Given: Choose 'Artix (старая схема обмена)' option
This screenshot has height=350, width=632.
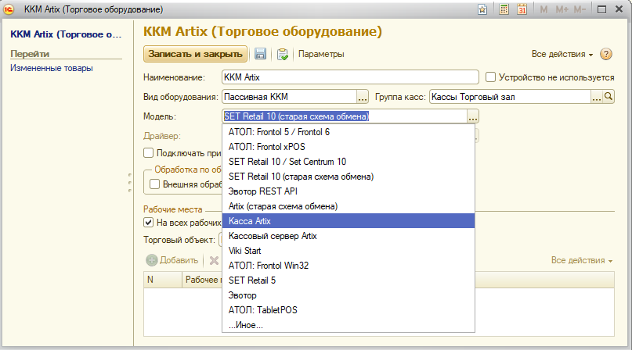Looking at the screenshot, I should (349, 206).
